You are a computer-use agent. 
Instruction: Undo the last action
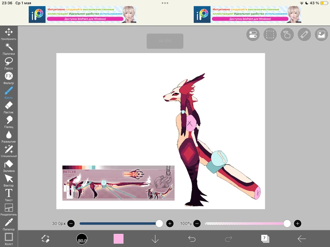coord(191,239)
